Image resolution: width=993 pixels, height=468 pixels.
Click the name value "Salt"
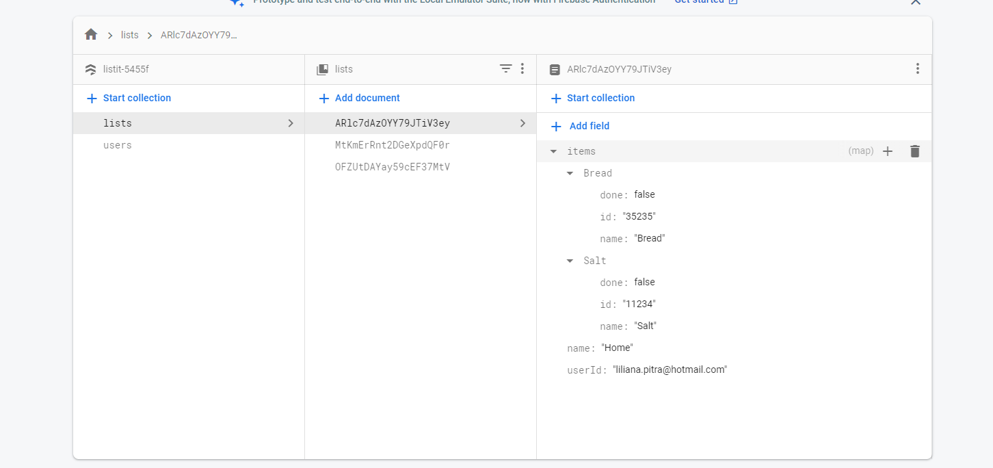646,326
